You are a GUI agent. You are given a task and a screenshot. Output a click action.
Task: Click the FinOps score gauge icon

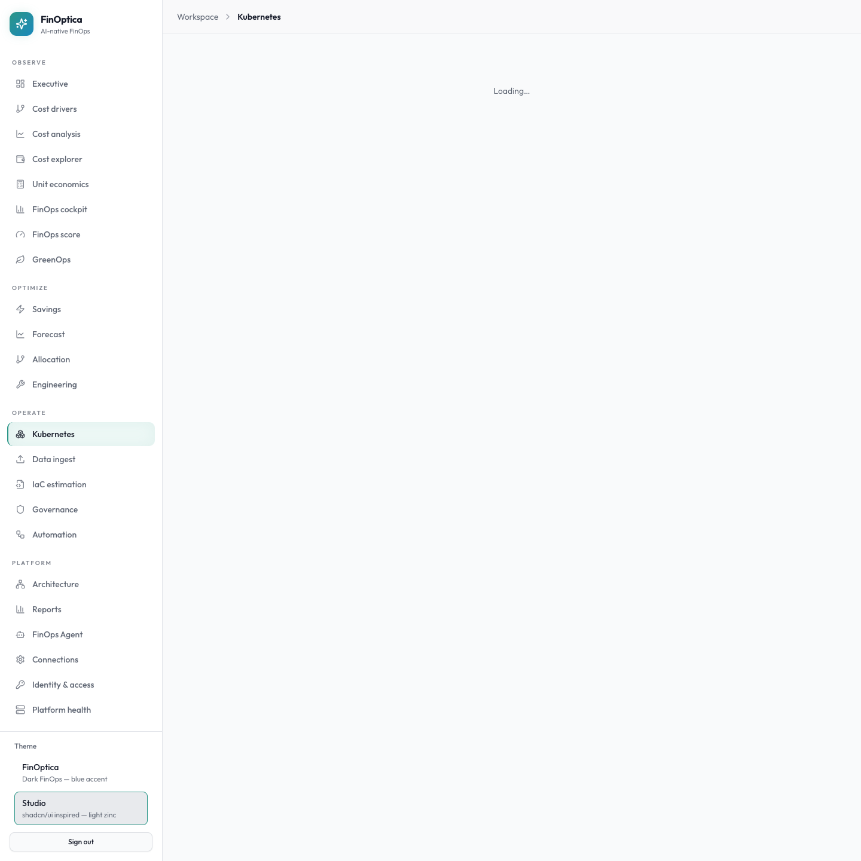point(20,234)
